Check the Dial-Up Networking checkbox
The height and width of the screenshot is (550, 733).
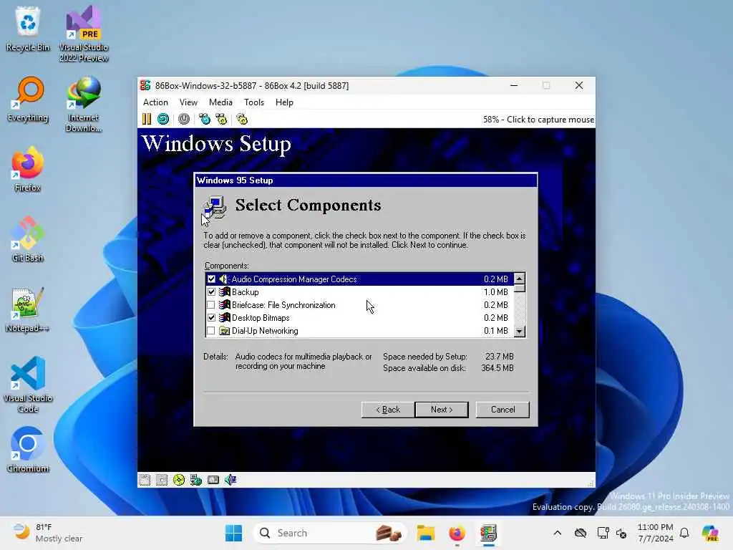click(211, 331)
